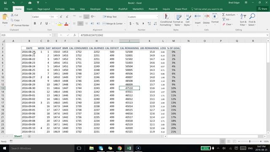Collapse the ribbon
Viewport: 270px width, 152px height.
[267, 30]
